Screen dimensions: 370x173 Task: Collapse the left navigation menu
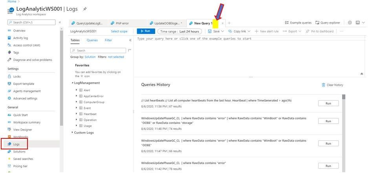(60, 22)
